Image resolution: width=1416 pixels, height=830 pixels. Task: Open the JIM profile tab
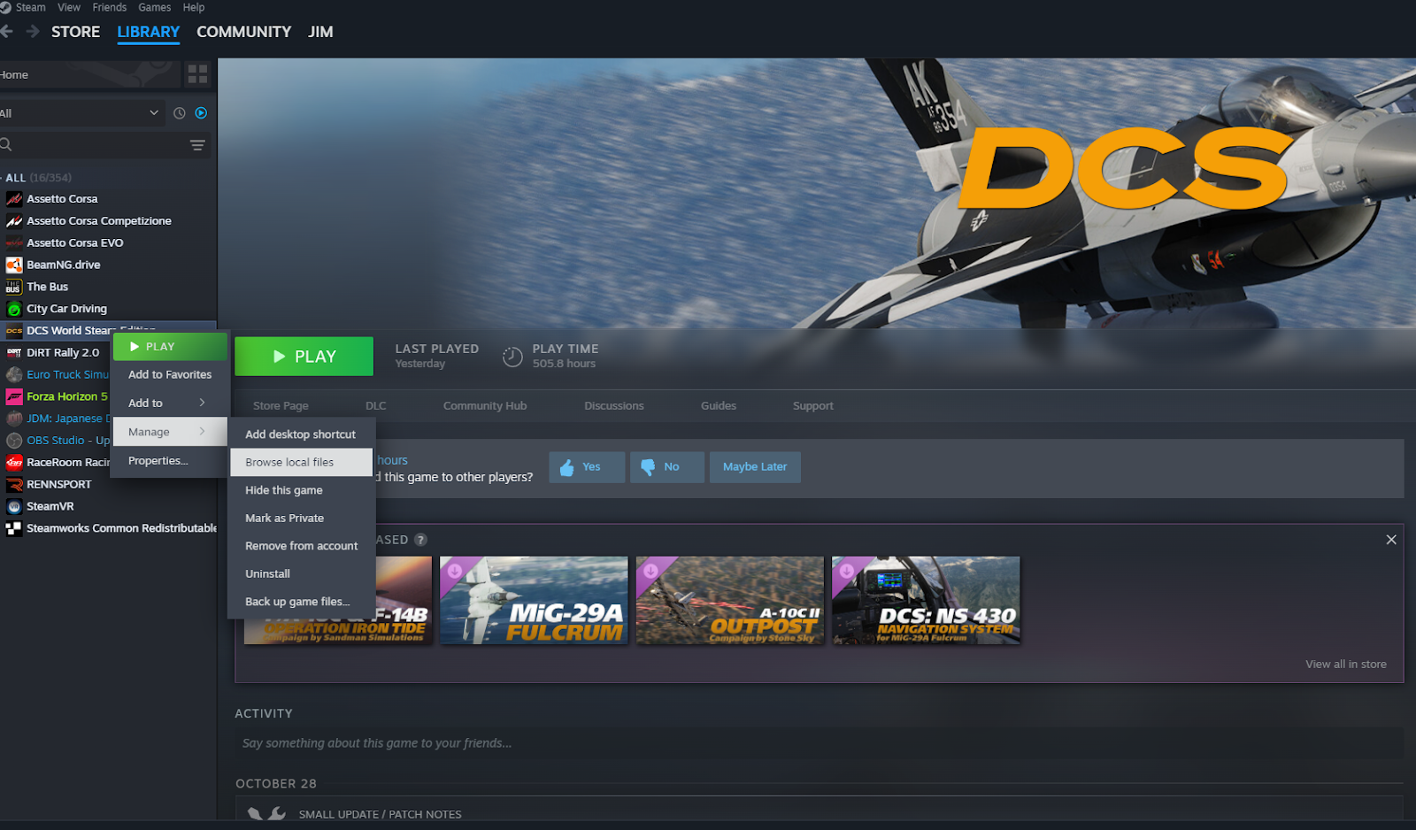tap(320, 32)
